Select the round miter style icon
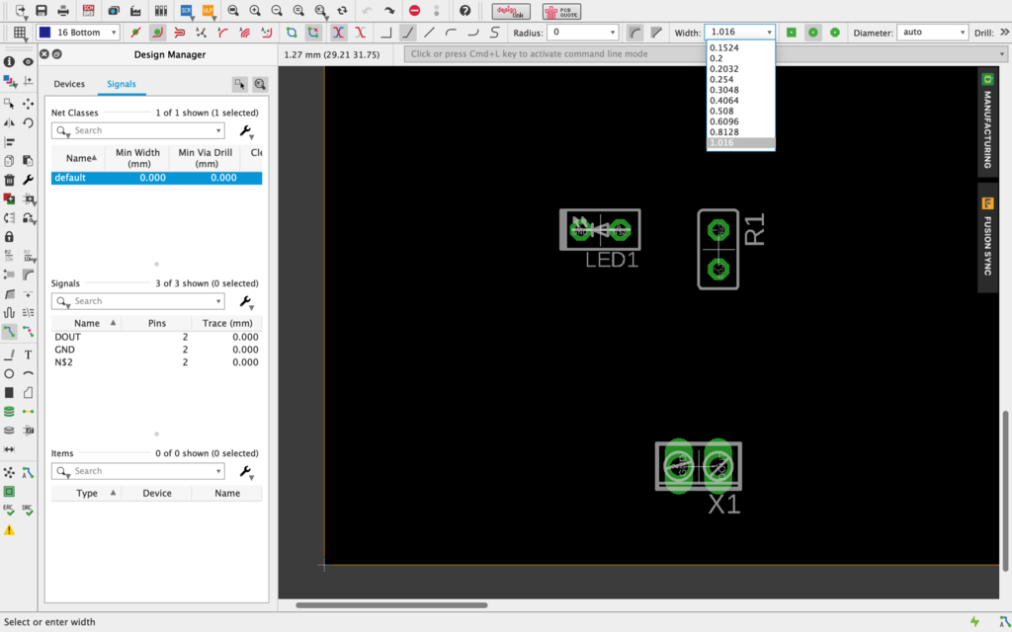Screen dimensions: 1012x632 pos(635,33)
